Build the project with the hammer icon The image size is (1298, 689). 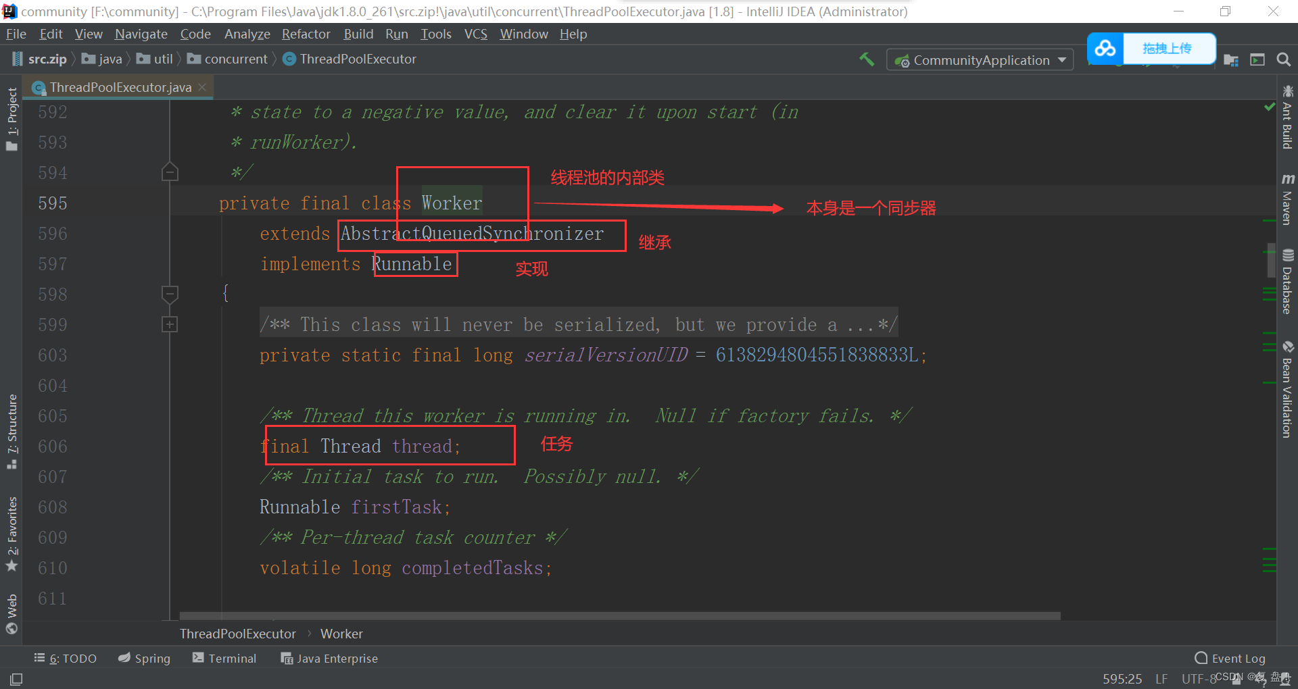point(867,59)
